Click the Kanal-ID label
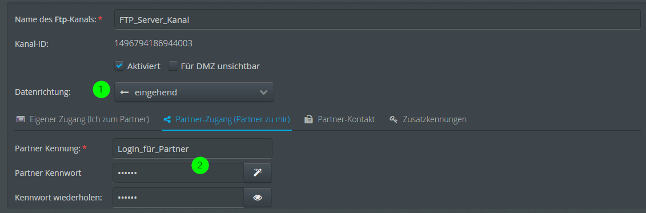 [x=32, y=43]
